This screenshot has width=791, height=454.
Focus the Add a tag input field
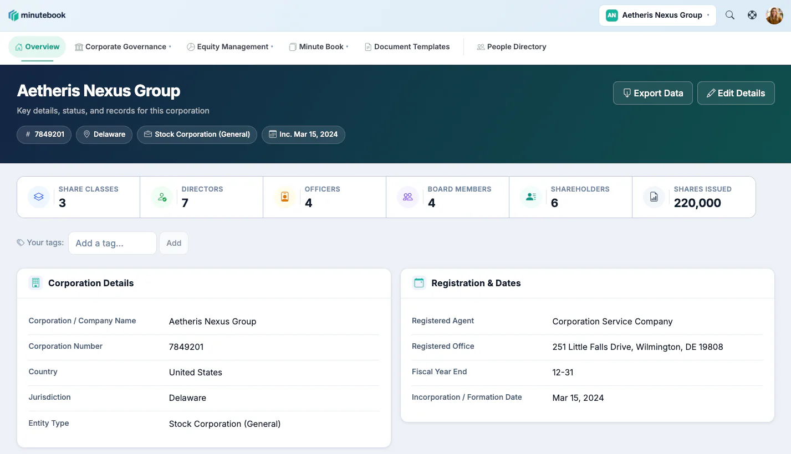pos(113,243)
